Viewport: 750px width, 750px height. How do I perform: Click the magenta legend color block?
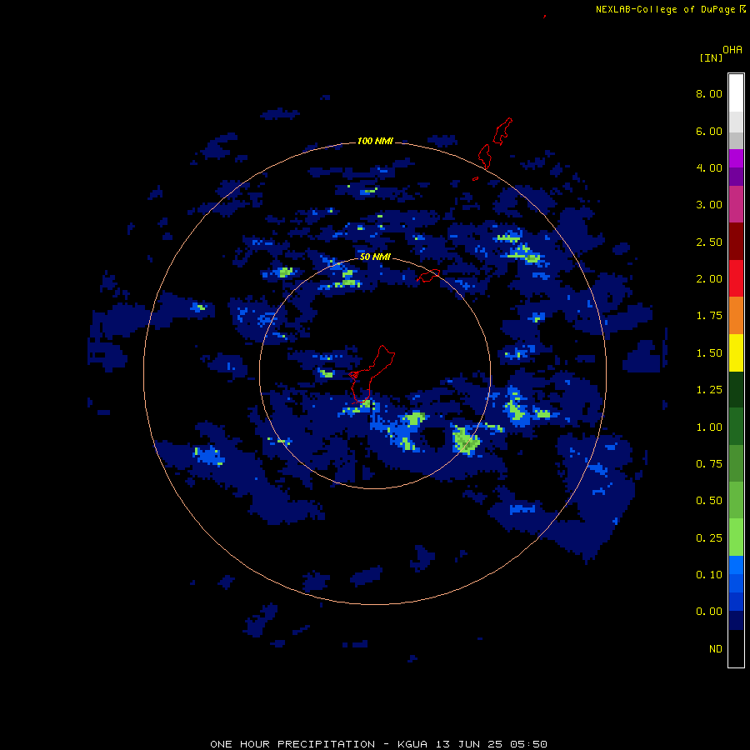point(736,158)
